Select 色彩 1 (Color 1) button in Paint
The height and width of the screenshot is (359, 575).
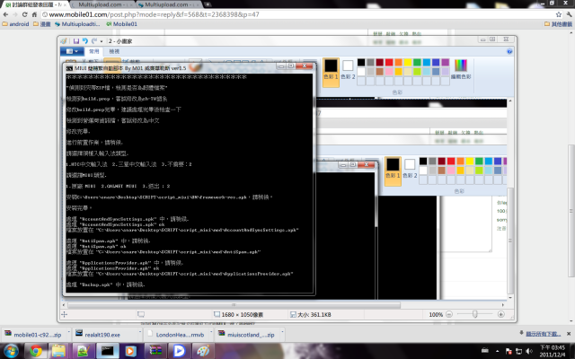[331, 72]
